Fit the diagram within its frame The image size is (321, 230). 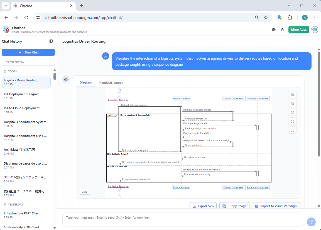(x=292, y=130)
